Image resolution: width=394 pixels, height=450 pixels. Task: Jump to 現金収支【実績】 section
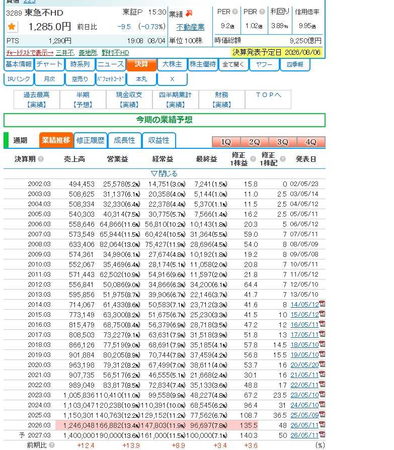click(129, 100)
